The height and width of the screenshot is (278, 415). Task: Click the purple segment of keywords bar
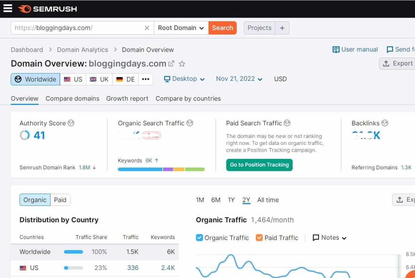(168, 169)
